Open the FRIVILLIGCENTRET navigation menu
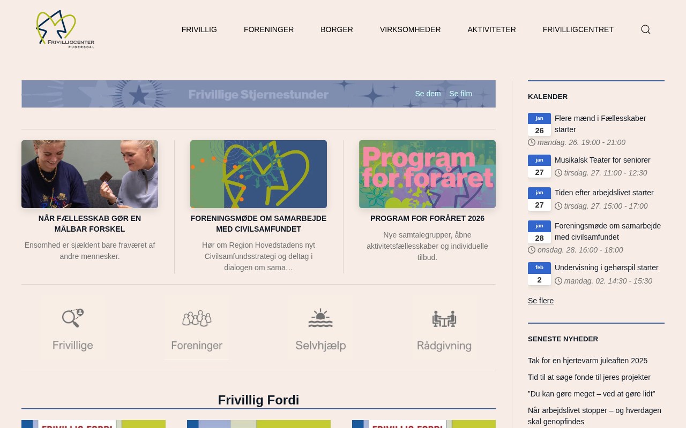 [578, 29]
